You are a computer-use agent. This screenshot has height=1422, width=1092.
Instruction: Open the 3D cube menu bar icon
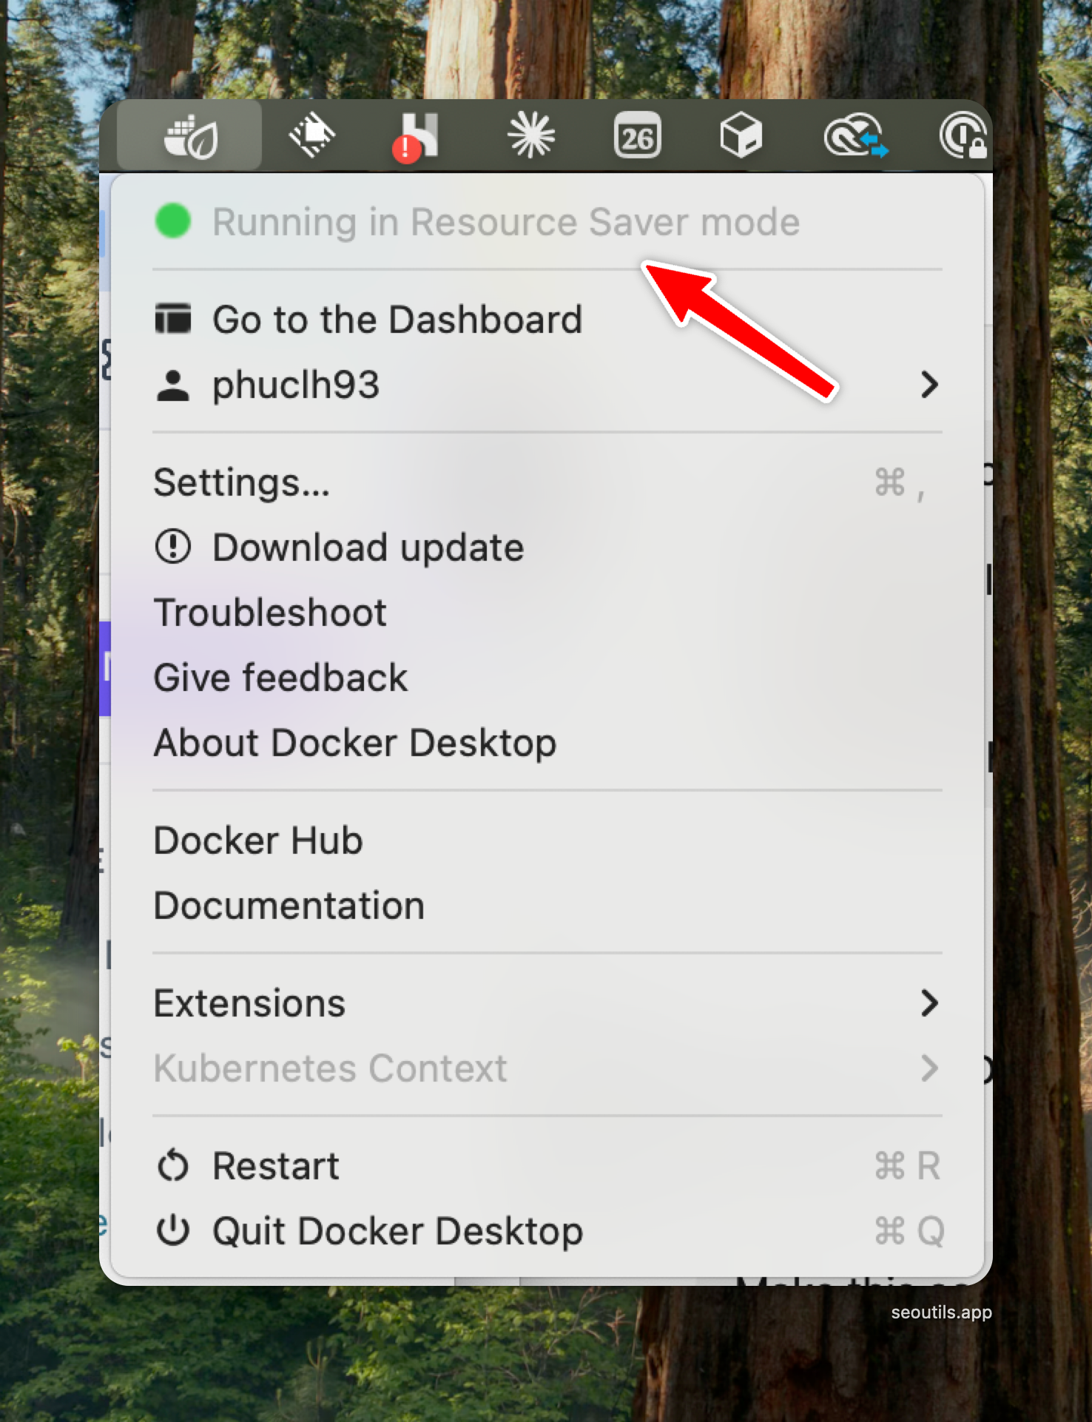[741, 135]
